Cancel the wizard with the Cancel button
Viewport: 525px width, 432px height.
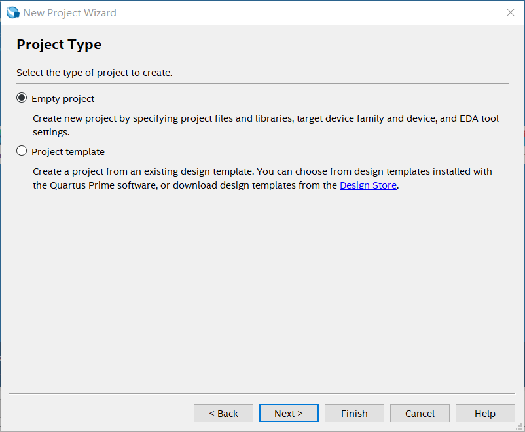(x=420, y=413)
